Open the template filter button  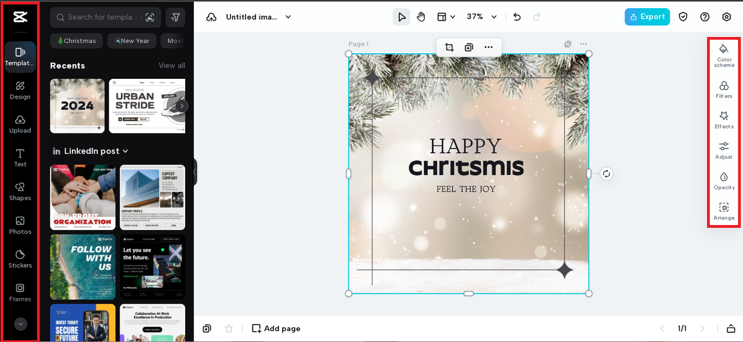(175, 17)
